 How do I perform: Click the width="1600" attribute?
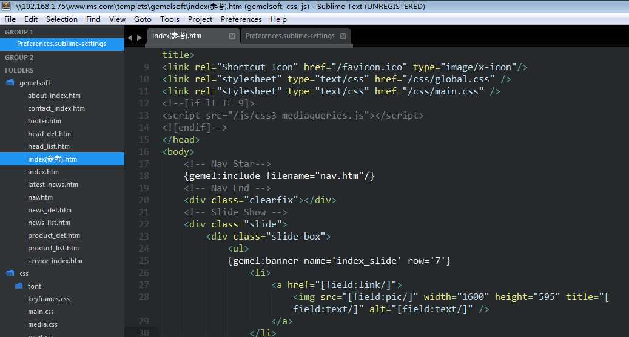pyautogui.click(x=456, y=296)
